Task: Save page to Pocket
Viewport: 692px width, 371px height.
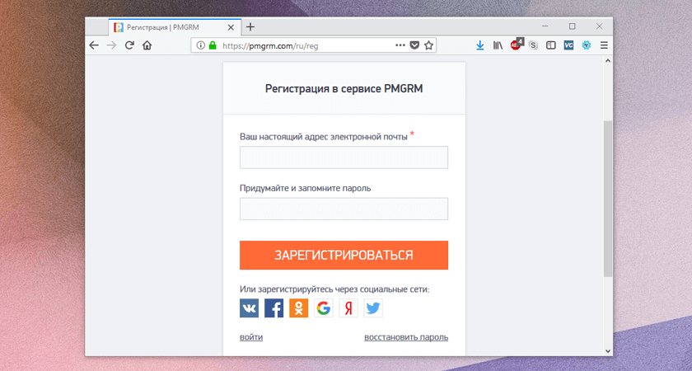Action: [x=414, y=45]
